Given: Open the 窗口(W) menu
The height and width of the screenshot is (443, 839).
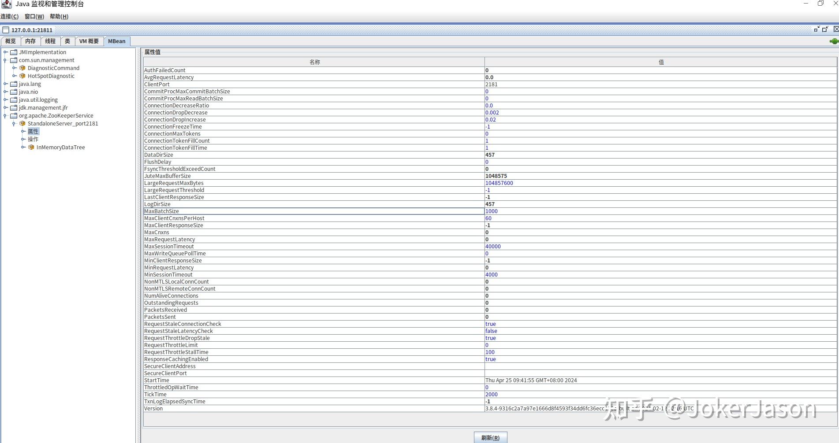Looking at the screenshot, I should 34,16.
